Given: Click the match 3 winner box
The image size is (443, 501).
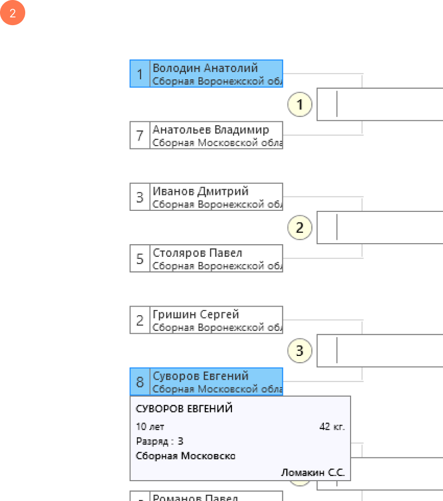Looking at the screenshot, I should (380, 351).
